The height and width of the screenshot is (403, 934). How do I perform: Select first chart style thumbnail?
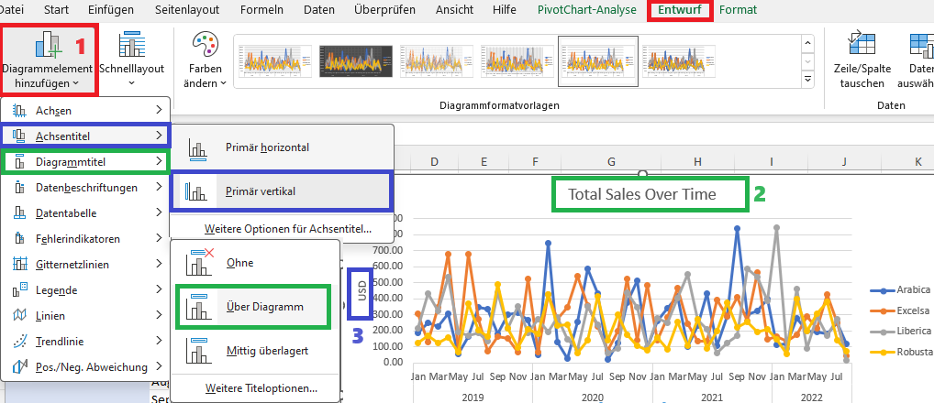(x=273, y=60)
